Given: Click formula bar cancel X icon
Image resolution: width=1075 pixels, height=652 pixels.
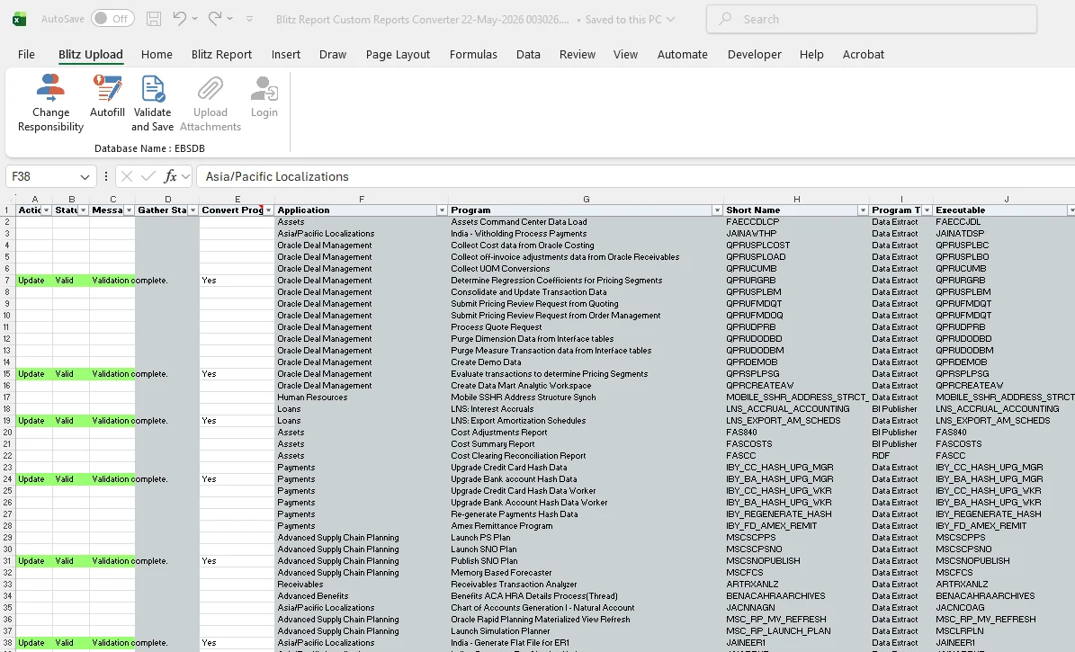Looking at the screenshot, I should point(126,176).
